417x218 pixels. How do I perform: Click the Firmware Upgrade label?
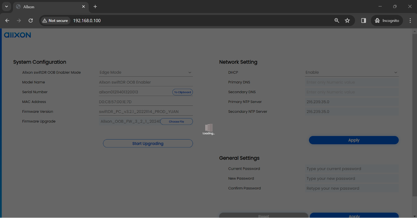click(x=39, y=121)
